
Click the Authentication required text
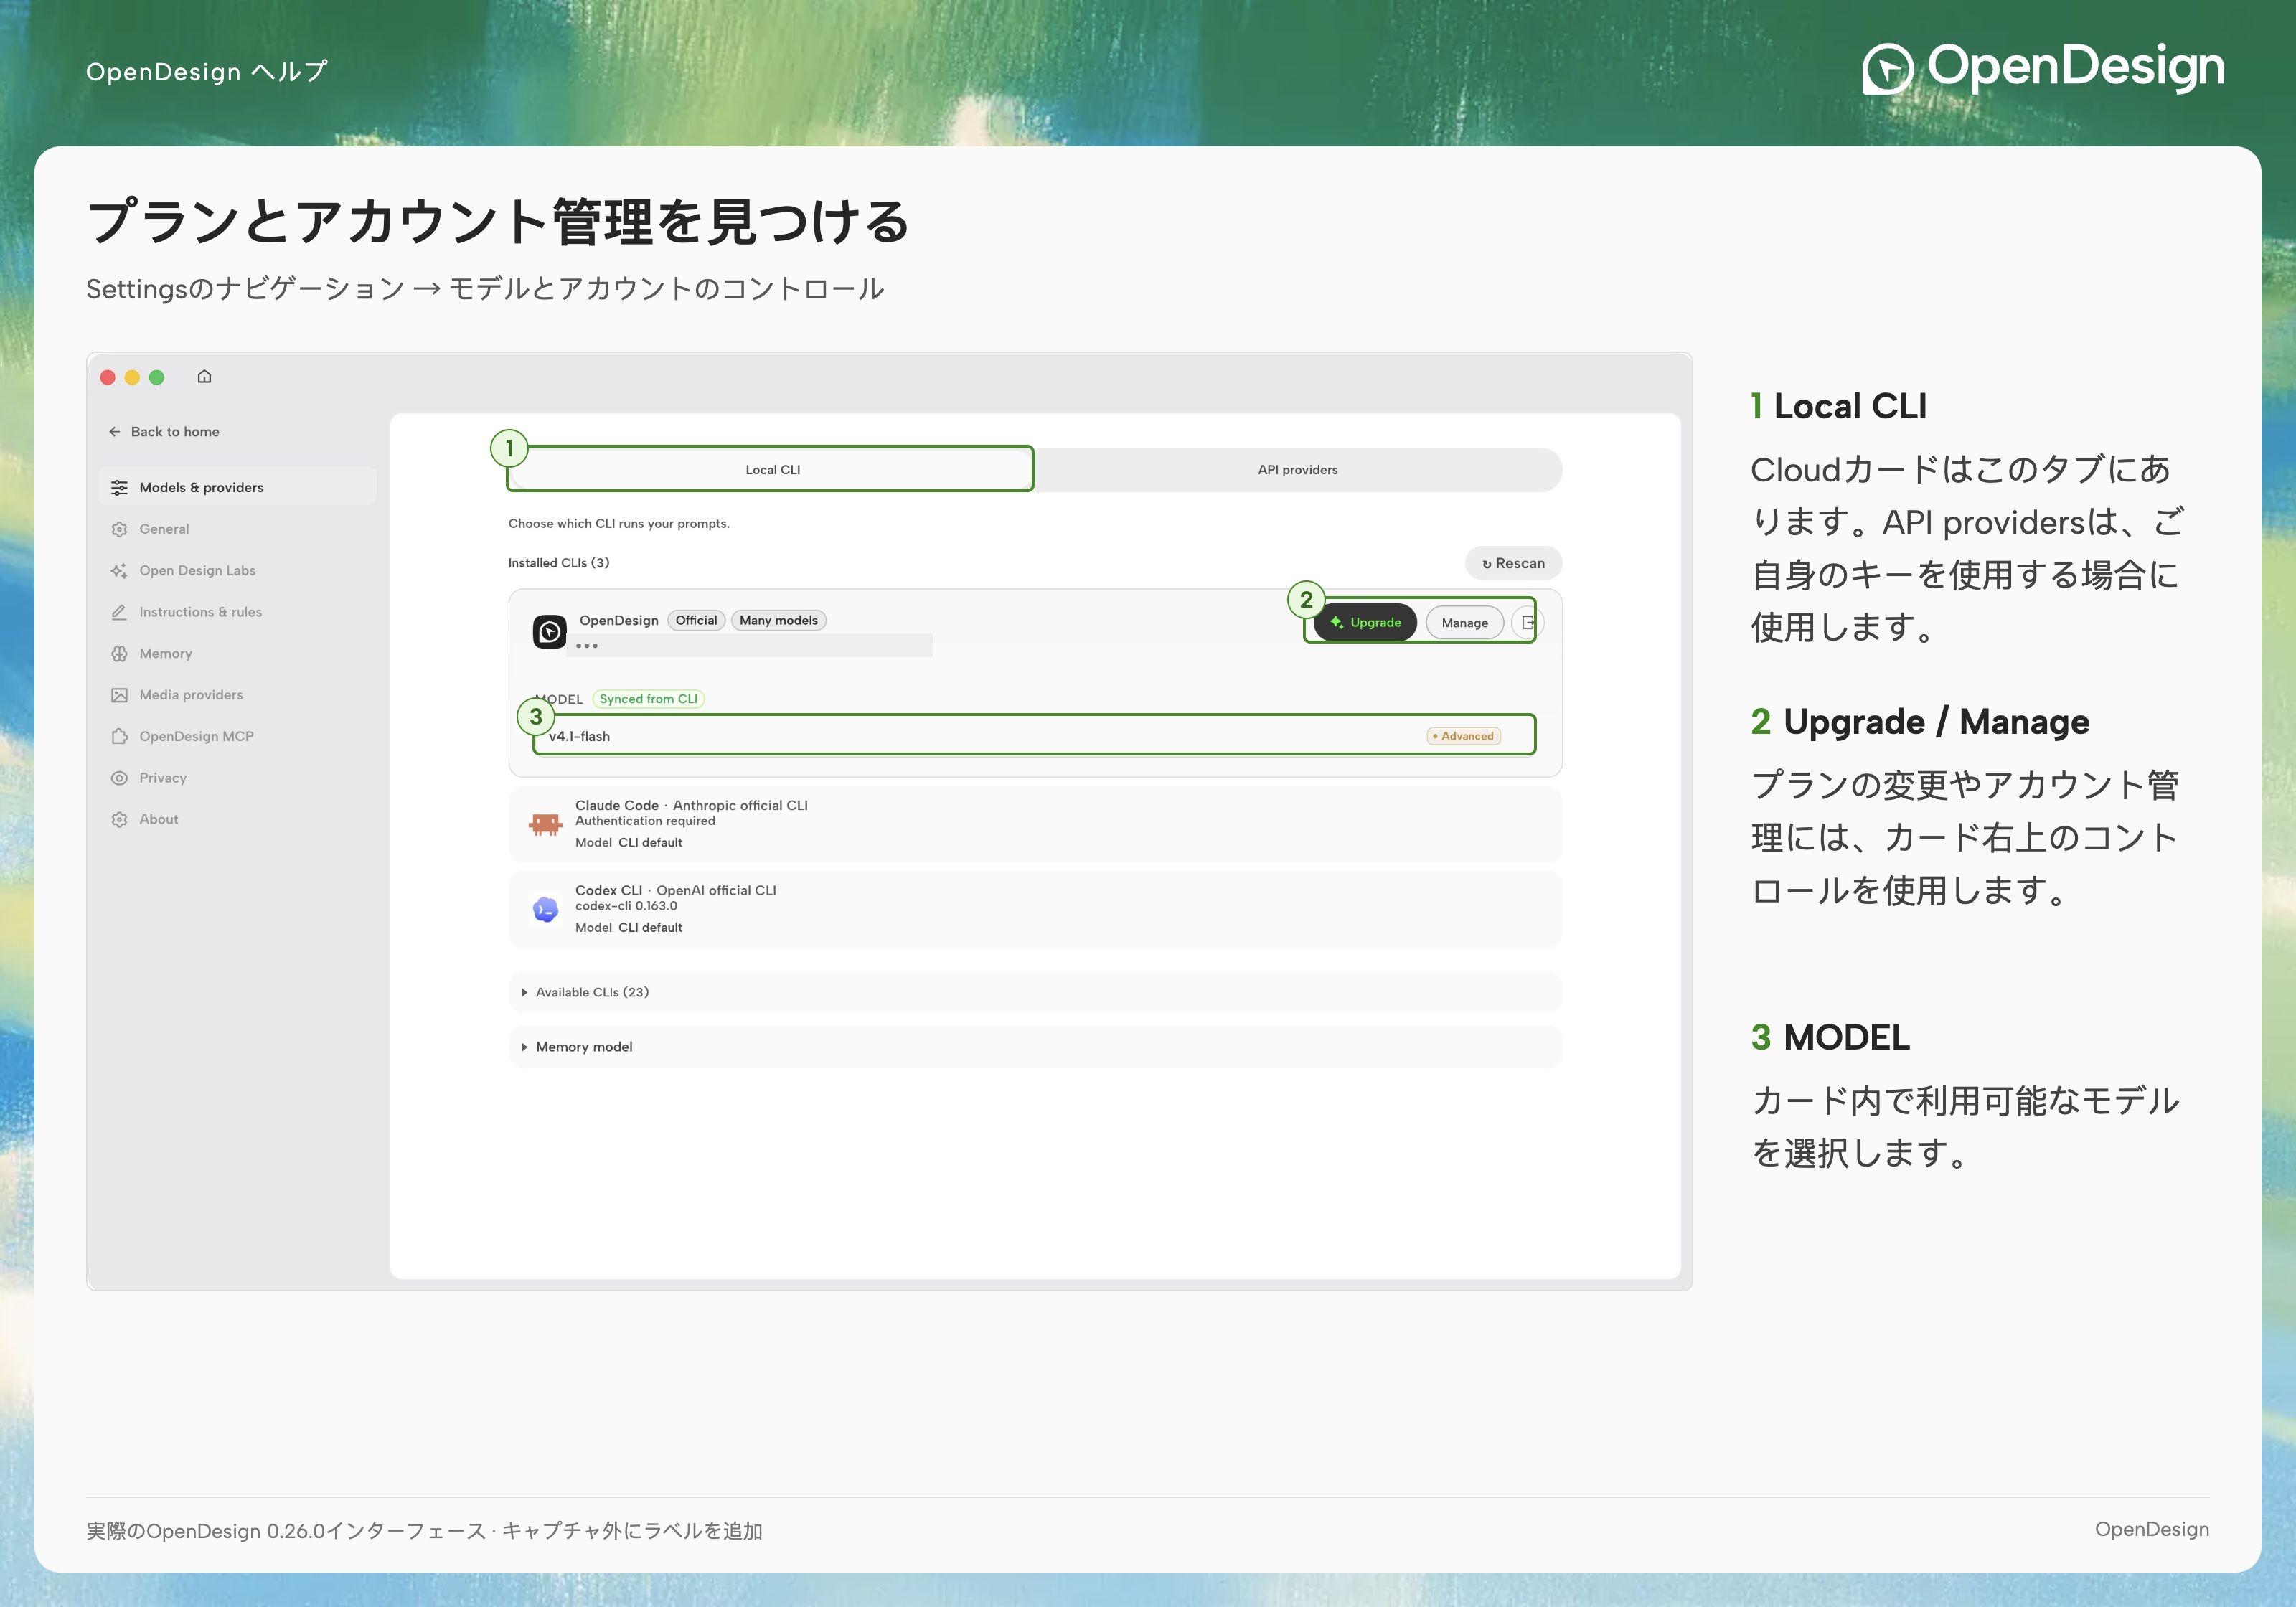(x=645, y=821)
